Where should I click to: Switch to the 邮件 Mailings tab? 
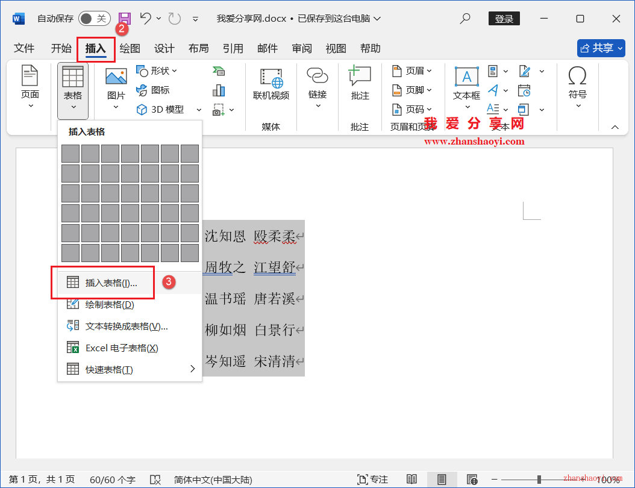coord(267,49)
